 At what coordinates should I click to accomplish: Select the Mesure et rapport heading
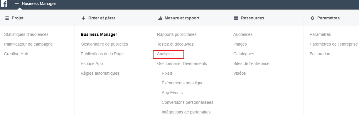point(182,18)
